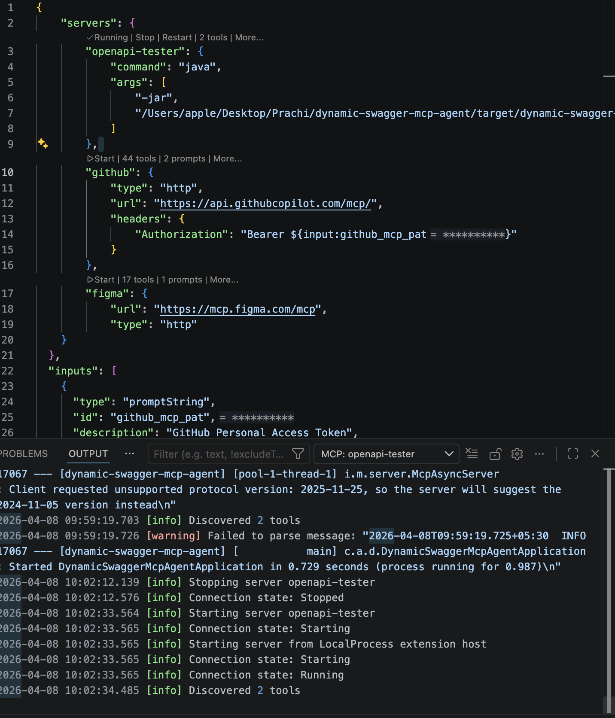Open the panel's more actions ellipsis beside gear
This screenshot has width=615, height=718.
point(539,453)
